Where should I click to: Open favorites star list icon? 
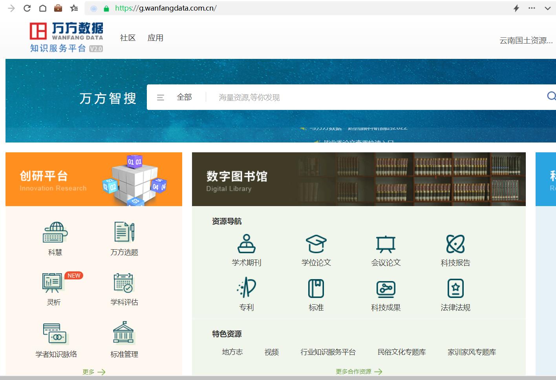click(x=74, y=8)
